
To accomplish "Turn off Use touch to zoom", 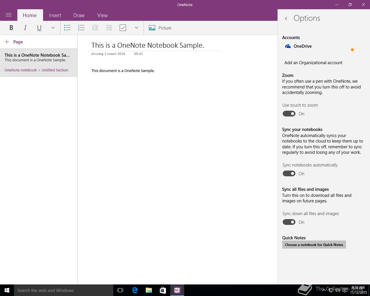I will pyautogui.click(x=289, y=114).
